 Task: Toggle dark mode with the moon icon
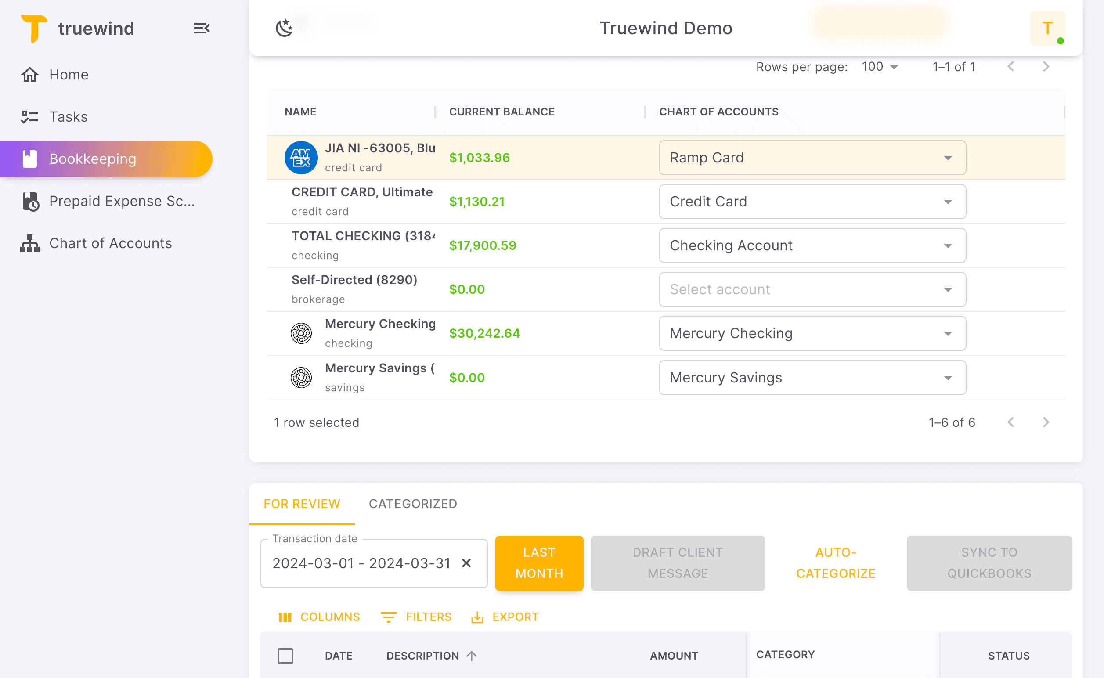pos(284,27)
